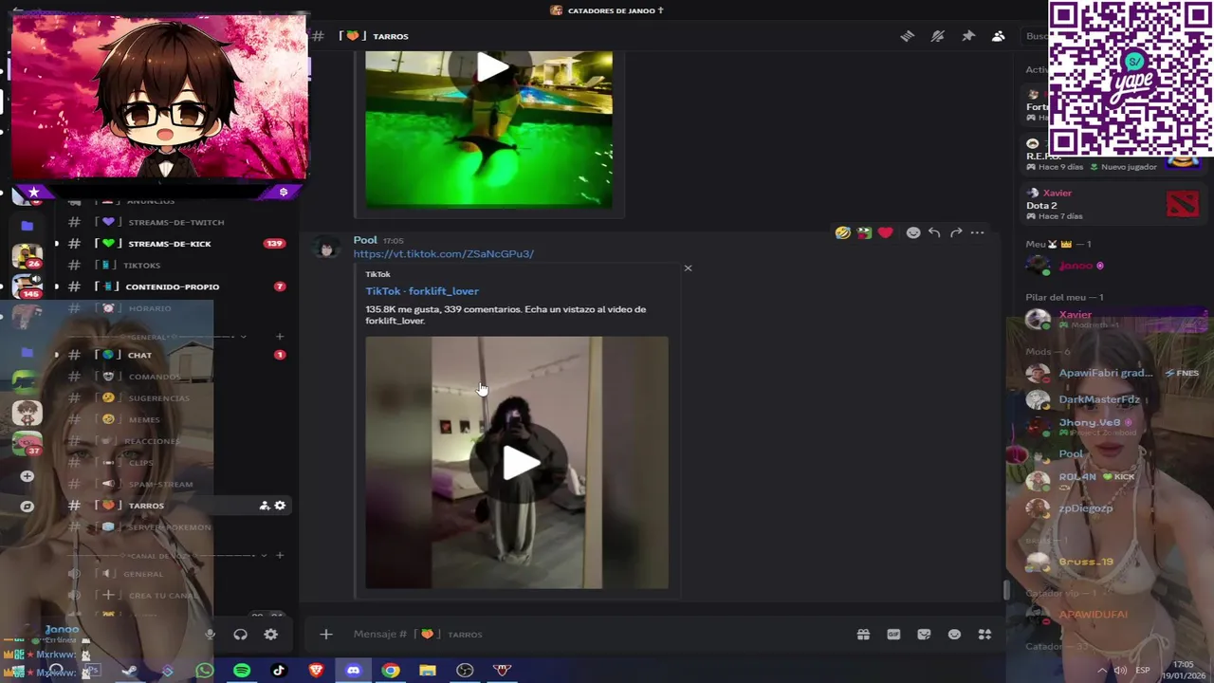Add a server plus button in server rail

click(x=27, y=476)
